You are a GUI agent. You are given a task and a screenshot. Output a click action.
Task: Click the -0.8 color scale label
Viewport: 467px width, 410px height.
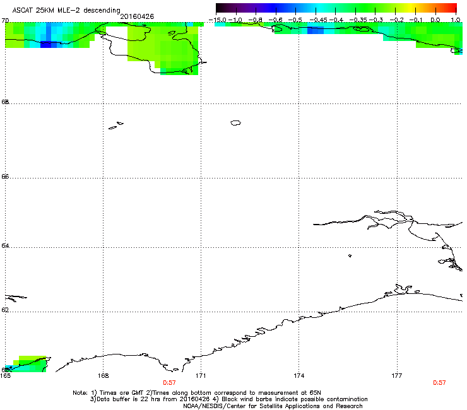tap(256, 20)
